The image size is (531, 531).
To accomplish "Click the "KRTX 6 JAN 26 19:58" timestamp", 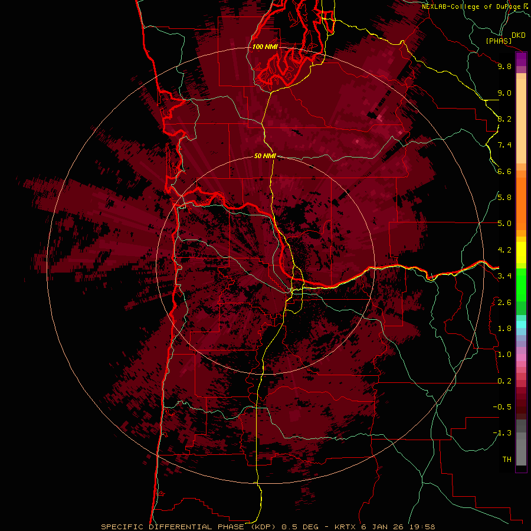I will point(385,527).
